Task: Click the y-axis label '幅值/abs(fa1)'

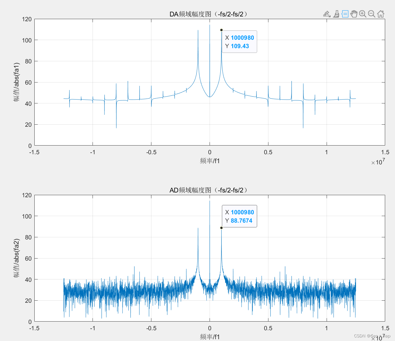Action: [x=16, y=82]
